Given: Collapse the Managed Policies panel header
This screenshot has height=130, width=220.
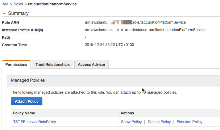Looking at the screenshot, I should click(28, 80).
